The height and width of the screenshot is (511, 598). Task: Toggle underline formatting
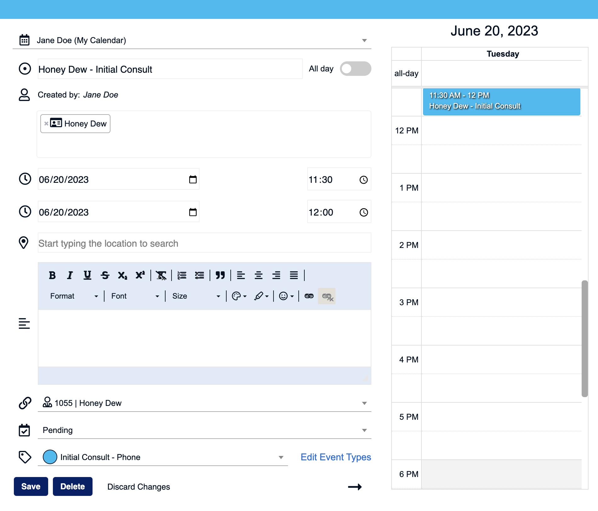[87, 275]
